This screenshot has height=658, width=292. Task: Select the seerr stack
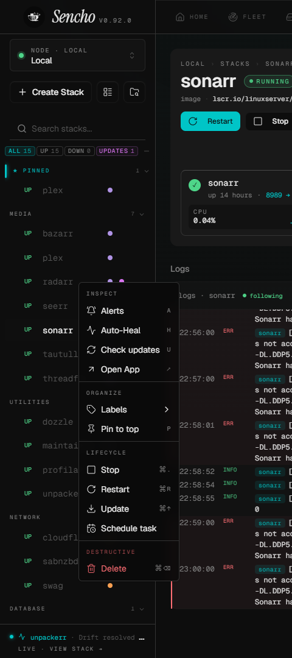pyautogui.click(x=43, y=306)
